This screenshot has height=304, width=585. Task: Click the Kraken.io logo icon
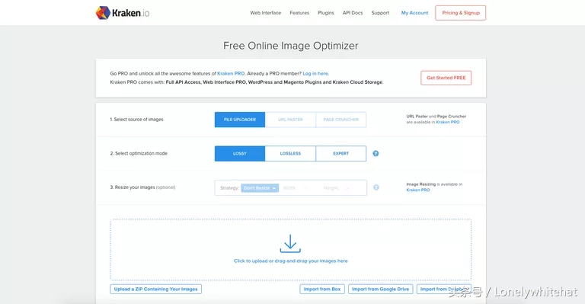tap(103, 13)
